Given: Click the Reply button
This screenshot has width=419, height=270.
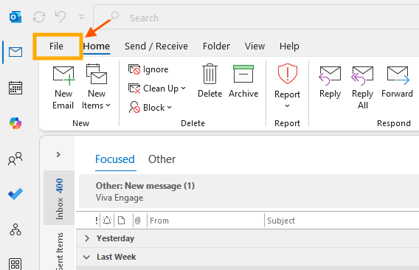Looking at the screenshot, I should [x=330, y=83].
